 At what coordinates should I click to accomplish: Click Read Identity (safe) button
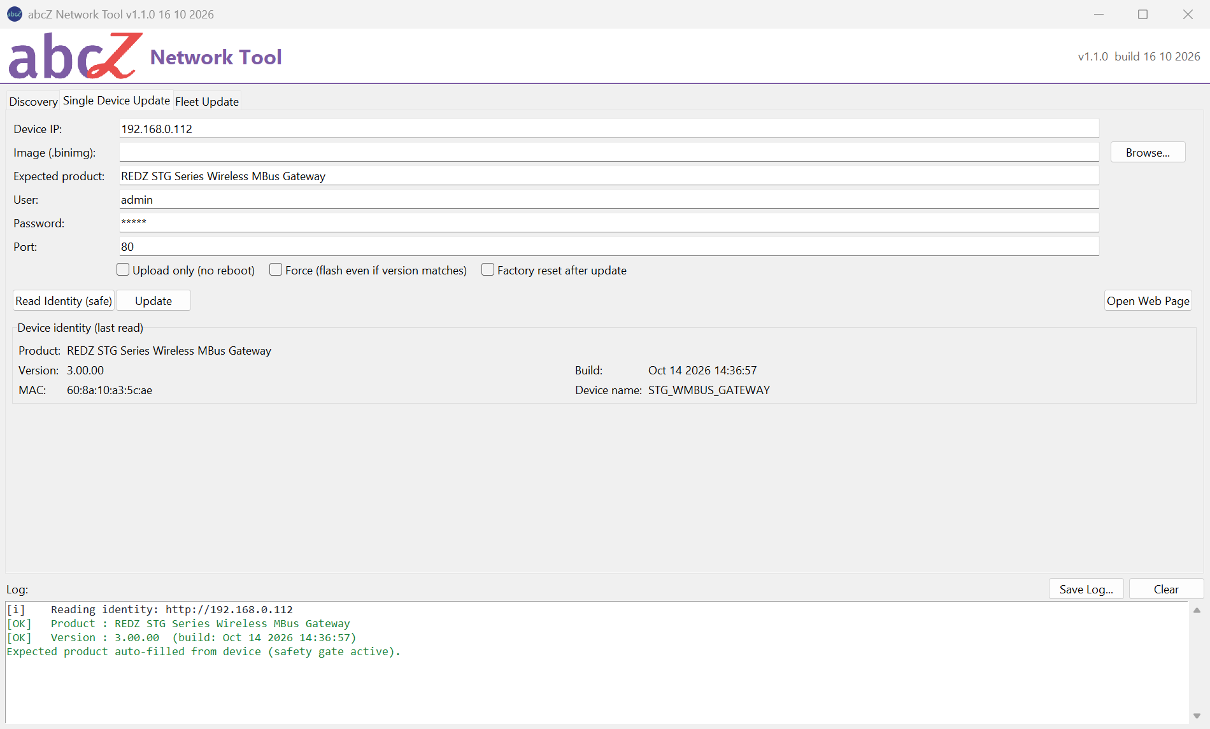[x=64, y=301]
